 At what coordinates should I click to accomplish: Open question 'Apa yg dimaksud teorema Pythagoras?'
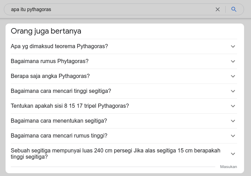point(59,46)
